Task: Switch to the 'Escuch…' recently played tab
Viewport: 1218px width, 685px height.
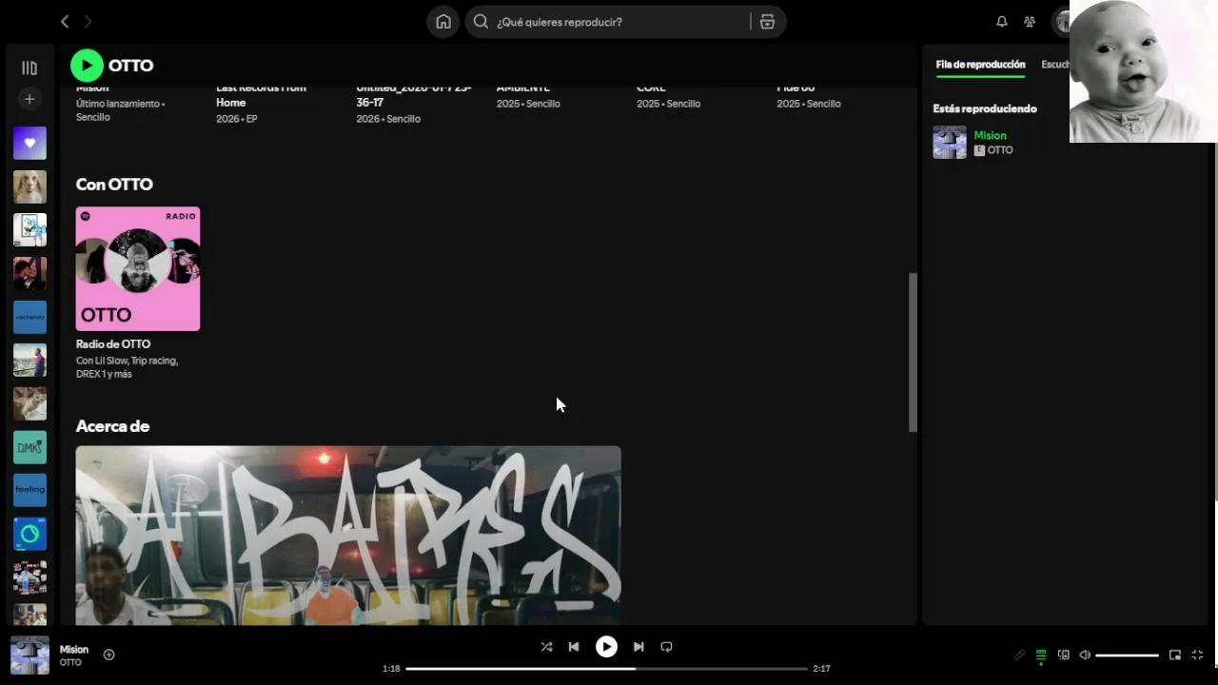Action: coord(1055,65)
